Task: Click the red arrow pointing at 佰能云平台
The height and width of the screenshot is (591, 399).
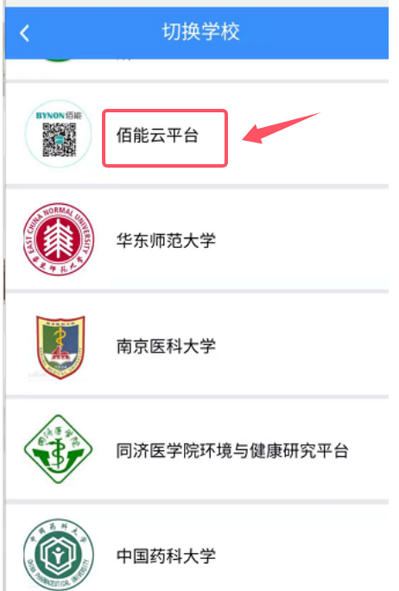Action: 281,128
